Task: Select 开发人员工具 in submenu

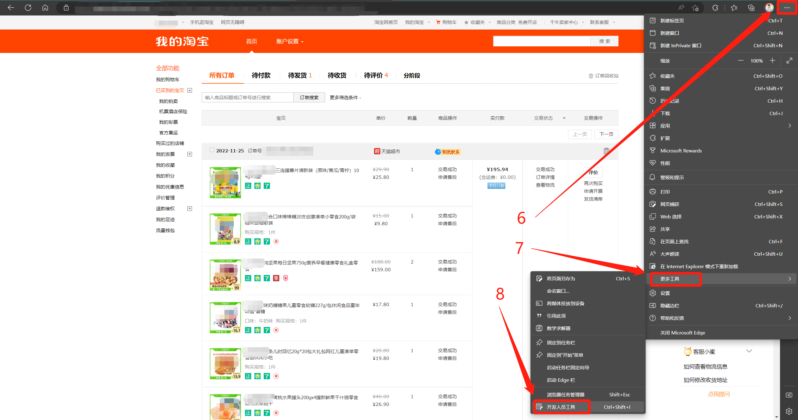Action: click(588, 407)
